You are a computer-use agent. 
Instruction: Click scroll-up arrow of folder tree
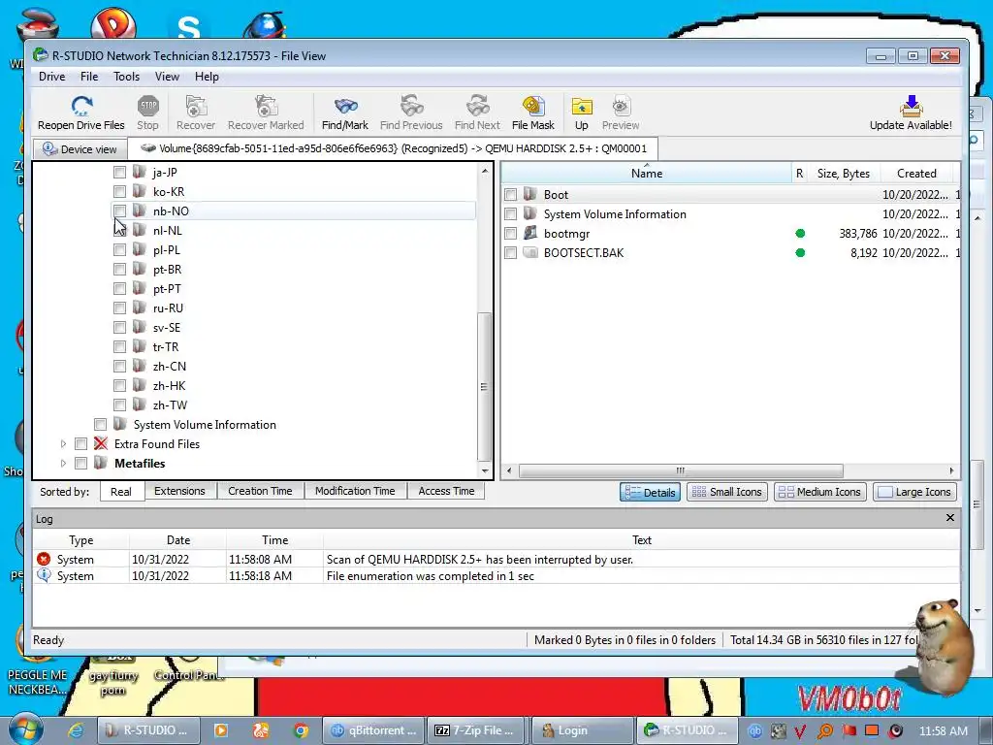[x=485, y=171]
